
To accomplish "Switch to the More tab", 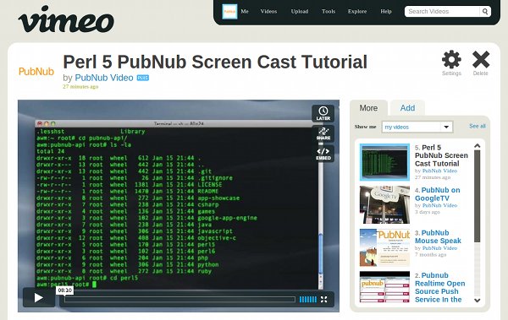I will click(368, 108).
